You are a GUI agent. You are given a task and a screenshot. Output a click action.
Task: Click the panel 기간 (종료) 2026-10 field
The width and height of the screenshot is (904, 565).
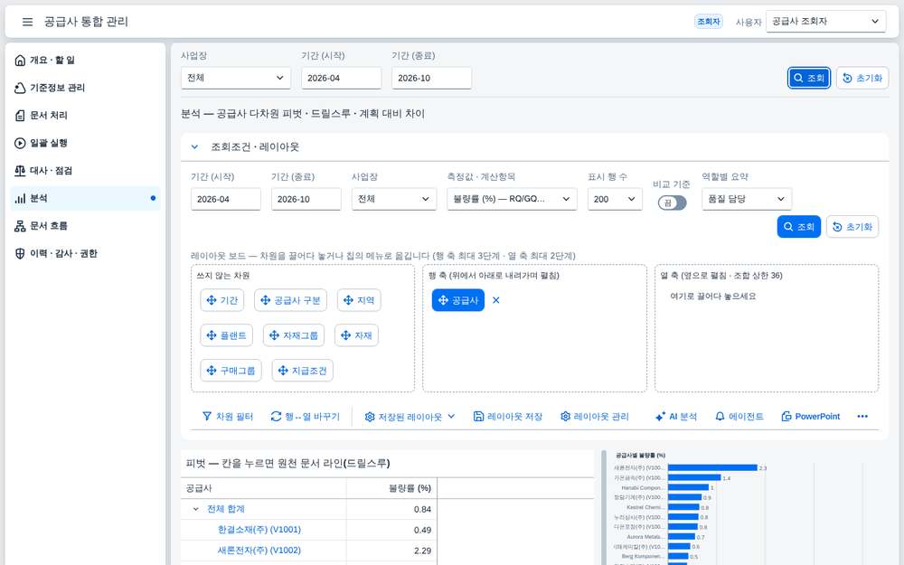pyautogui.click(x=306, y=199)
